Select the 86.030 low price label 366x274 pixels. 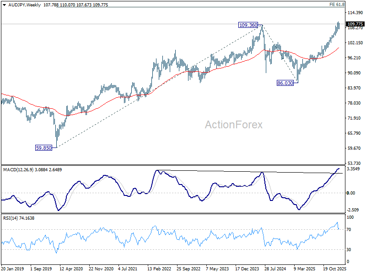[x=285, y=83]
